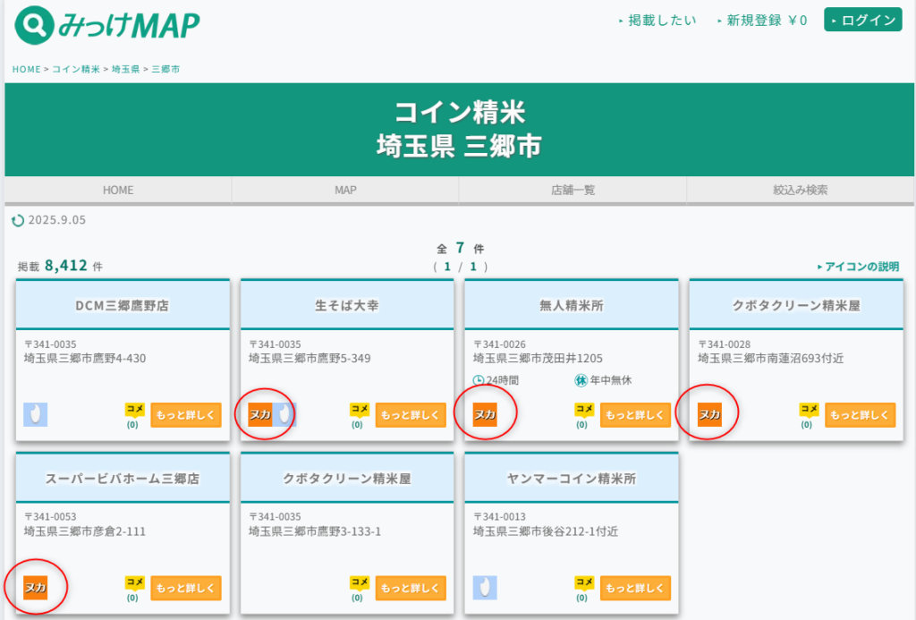916x620 pixels.
Task: Open the 絞込み検索 filter tab
Action: (801, 191)
